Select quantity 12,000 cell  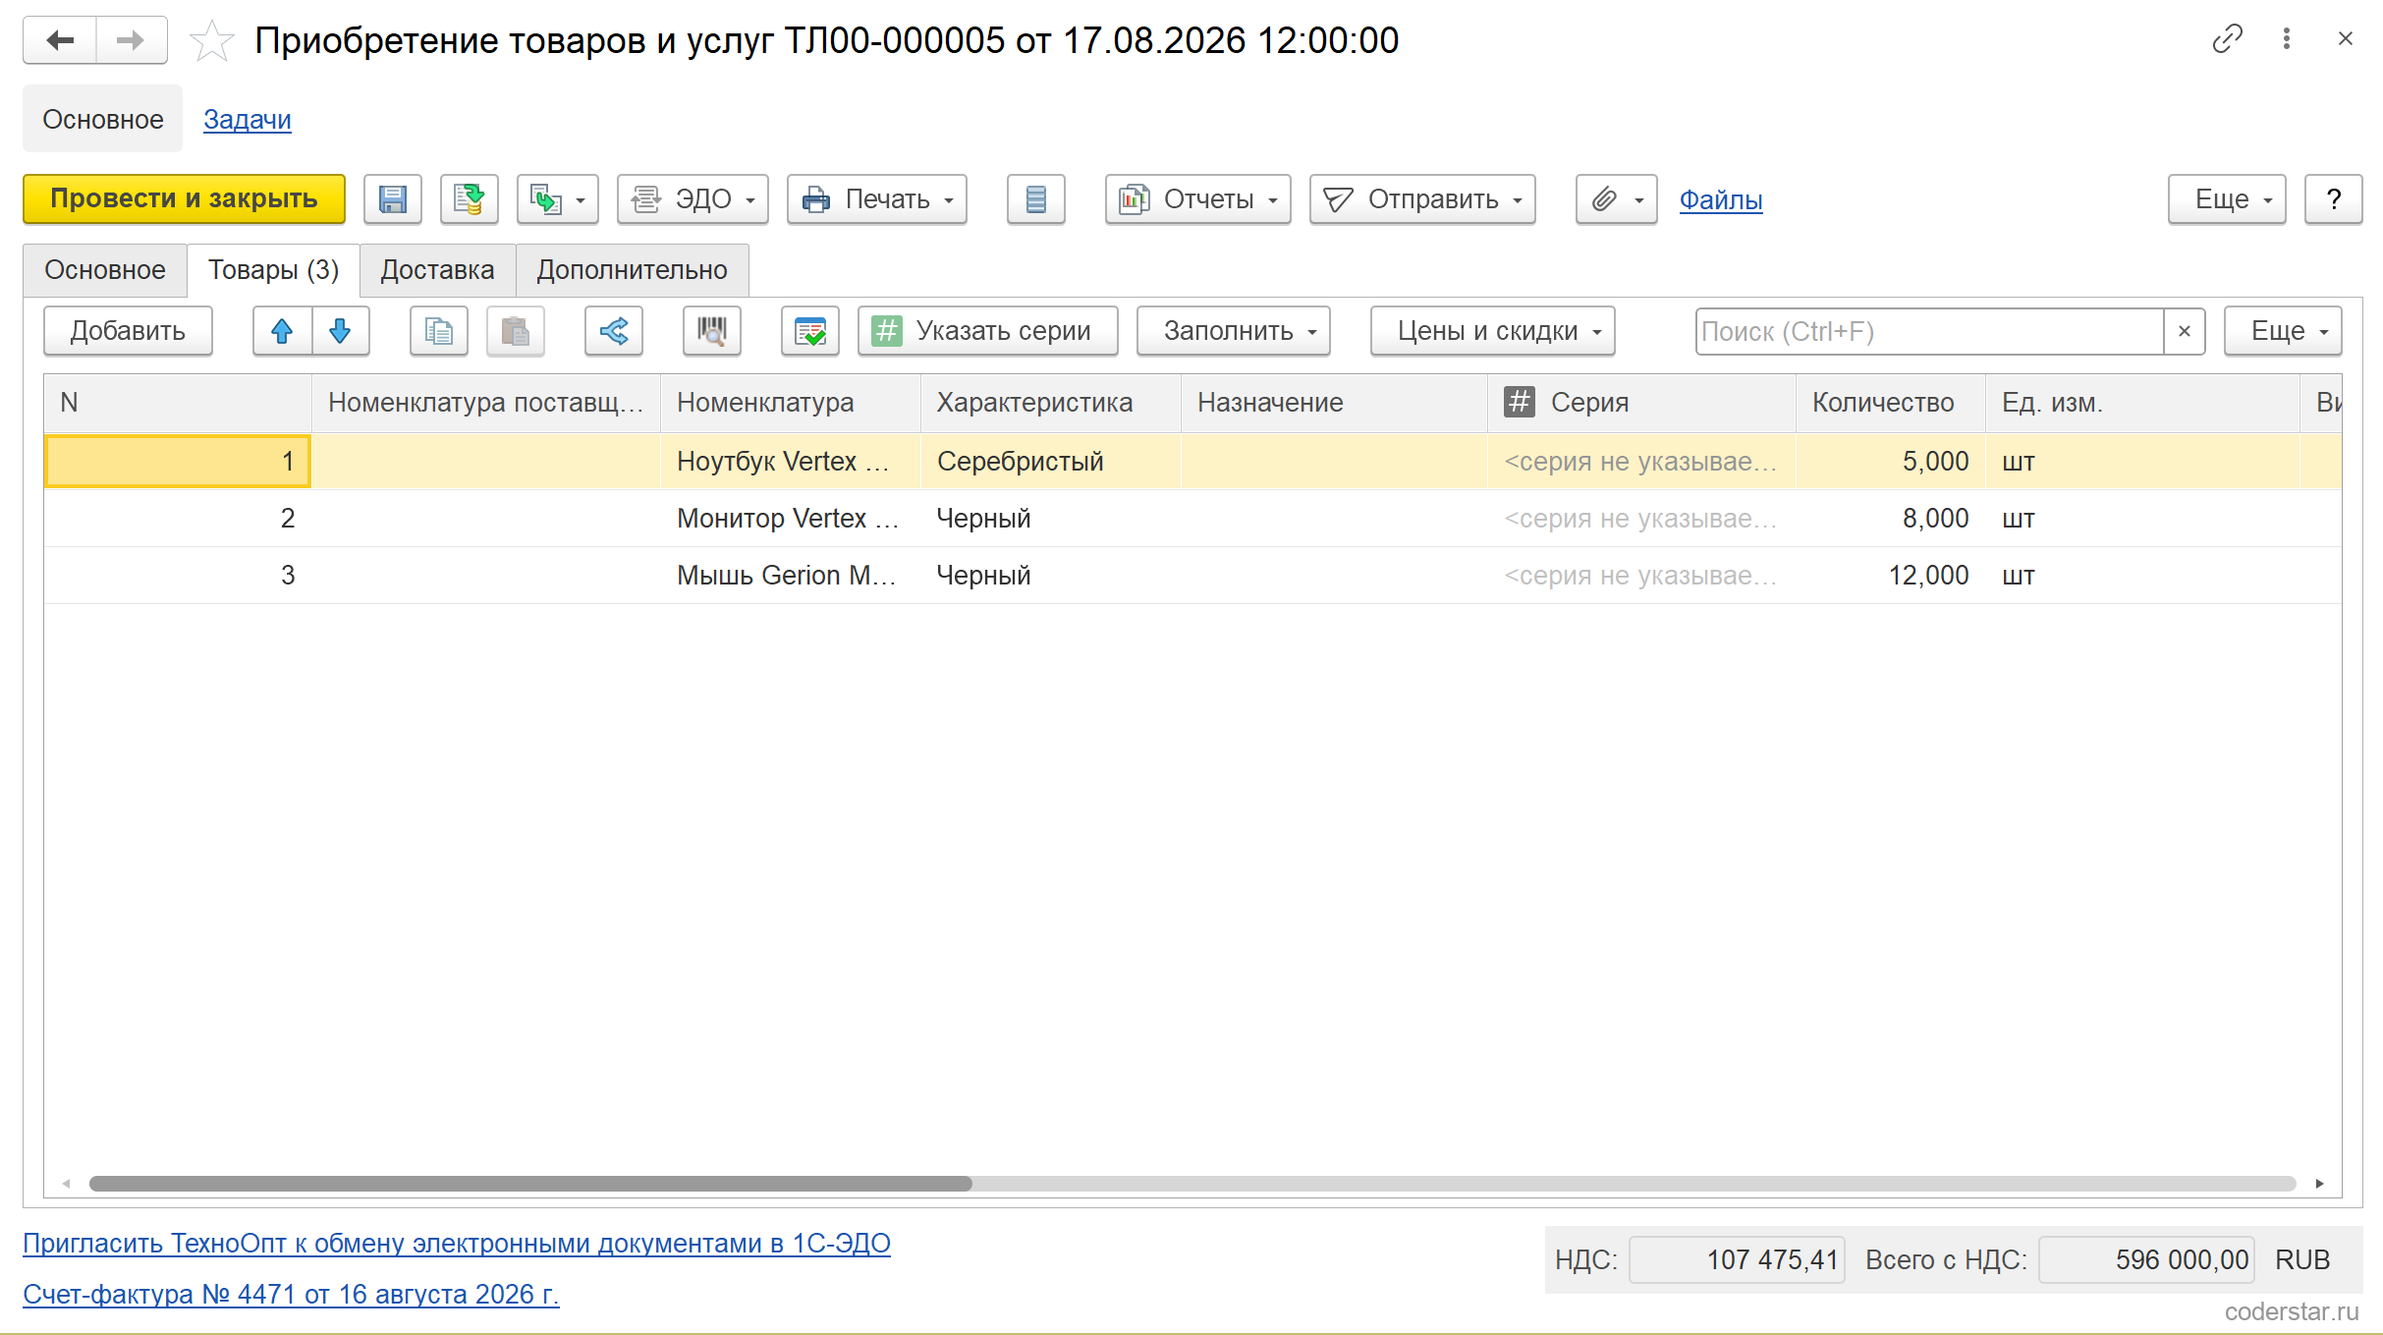tap(1891, 576)
